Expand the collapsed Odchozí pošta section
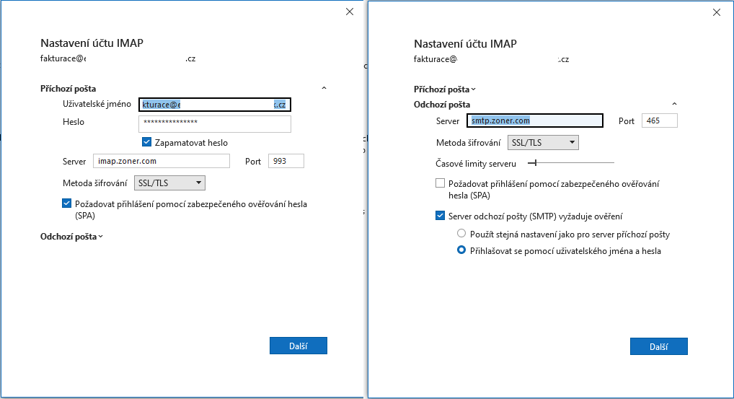Viewport: 734px width, 399px height. [x=72, y=236]
